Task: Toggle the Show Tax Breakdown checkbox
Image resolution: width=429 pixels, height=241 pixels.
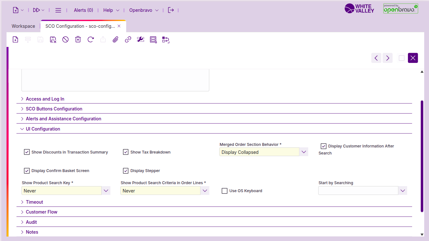Action: (126, 152)
